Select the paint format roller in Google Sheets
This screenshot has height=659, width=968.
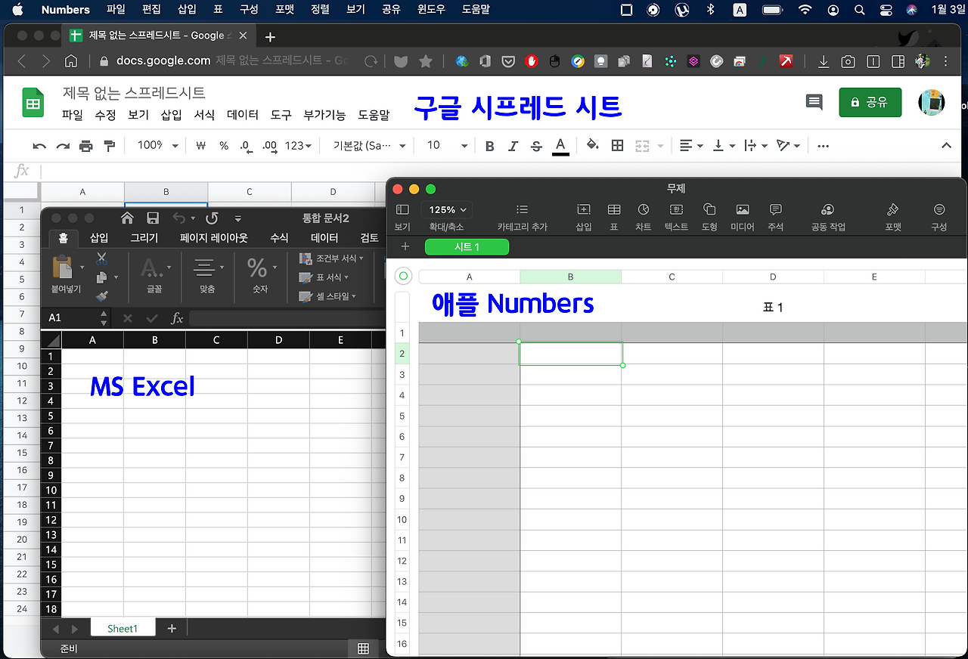point(110,146)
